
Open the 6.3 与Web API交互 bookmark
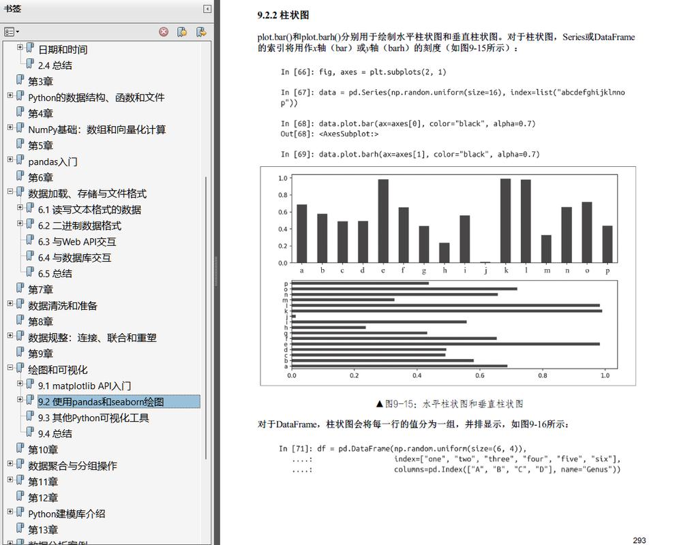(x=77, y=241)
